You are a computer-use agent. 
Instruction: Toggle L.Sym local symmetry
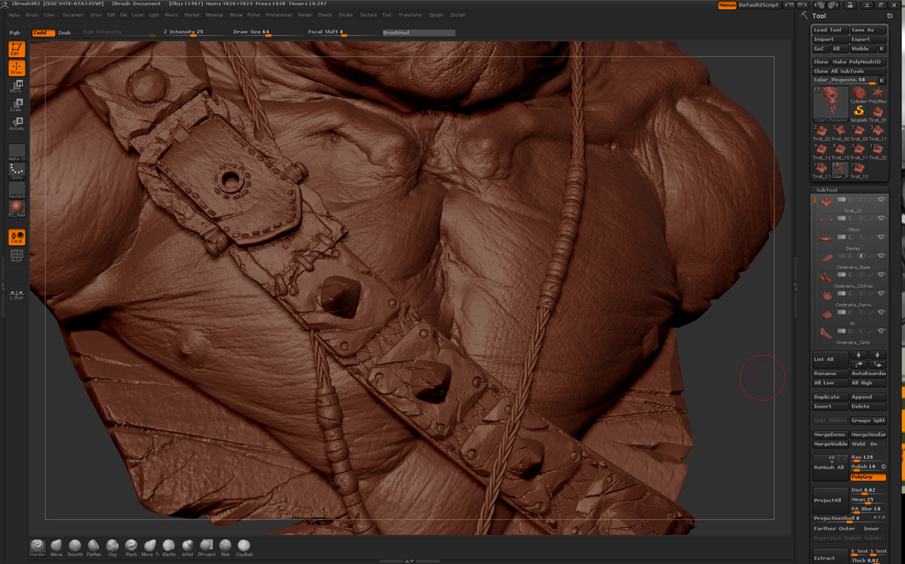16,294
